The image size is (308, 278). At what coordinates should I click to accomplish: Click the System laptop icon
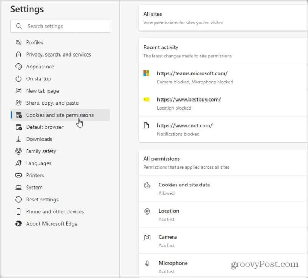click(x=18, y=188)
